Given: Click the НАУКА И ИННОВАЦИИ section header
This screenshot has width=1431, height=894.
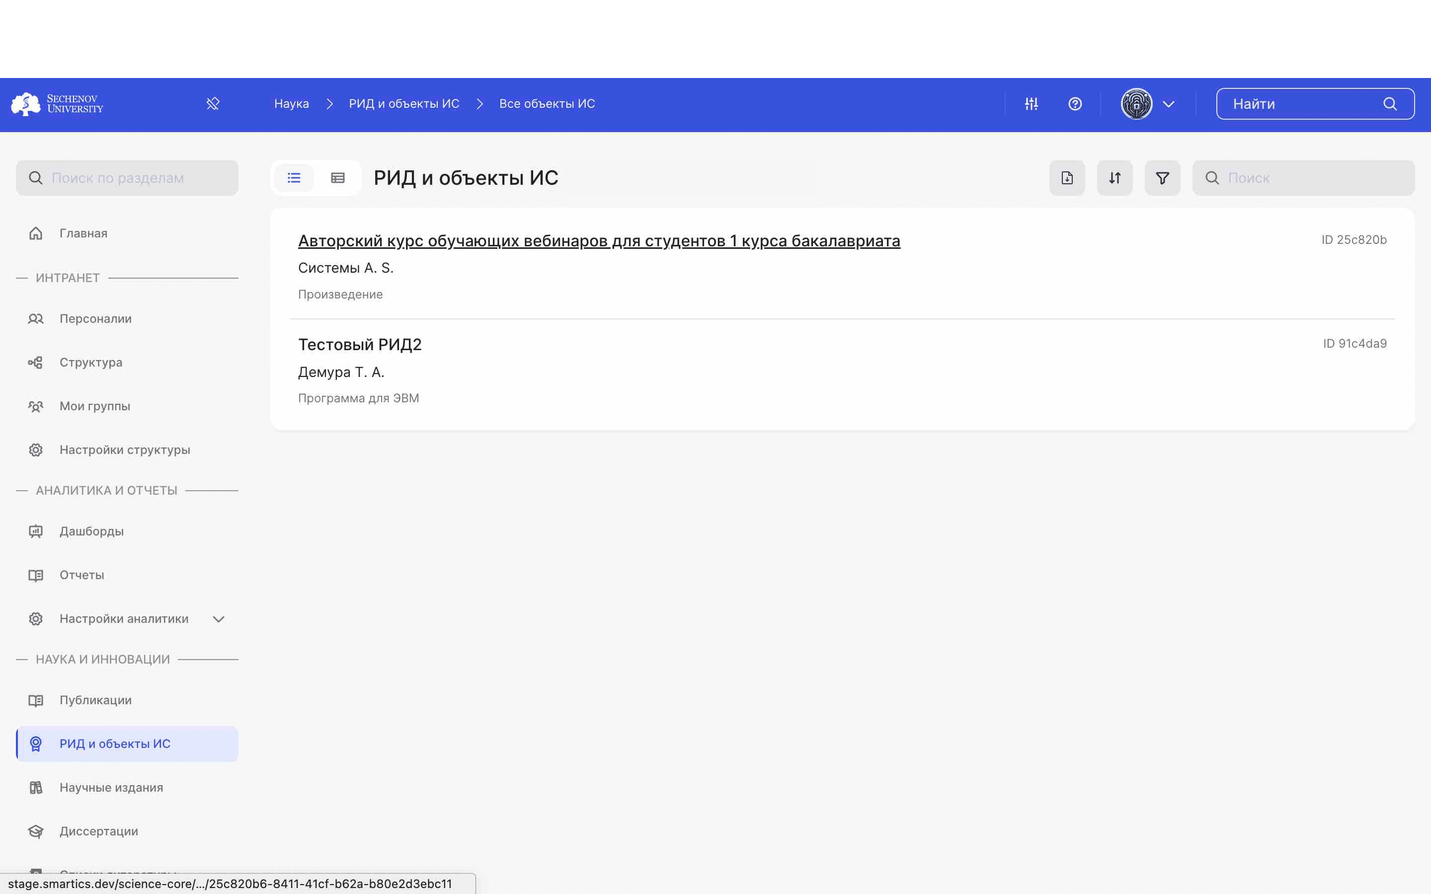Looking at the screenshot, I should pyautogui.click(x=103, y=659).
